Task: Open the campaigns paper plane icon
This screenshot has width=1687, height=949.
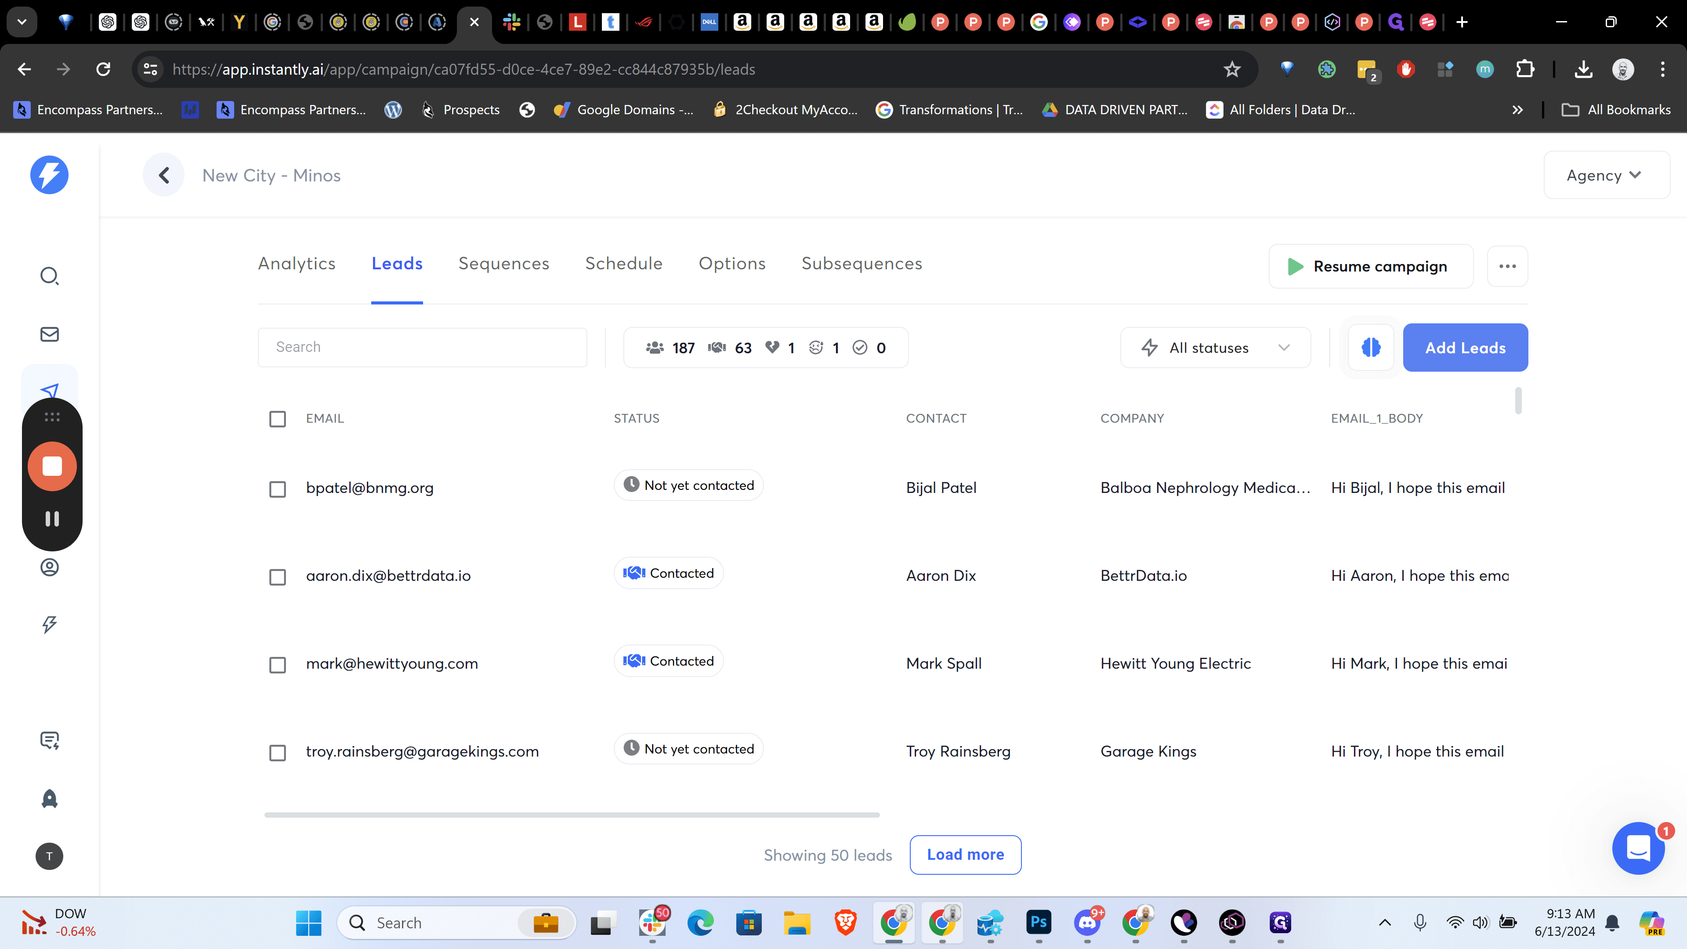Action: pos(50,391)
